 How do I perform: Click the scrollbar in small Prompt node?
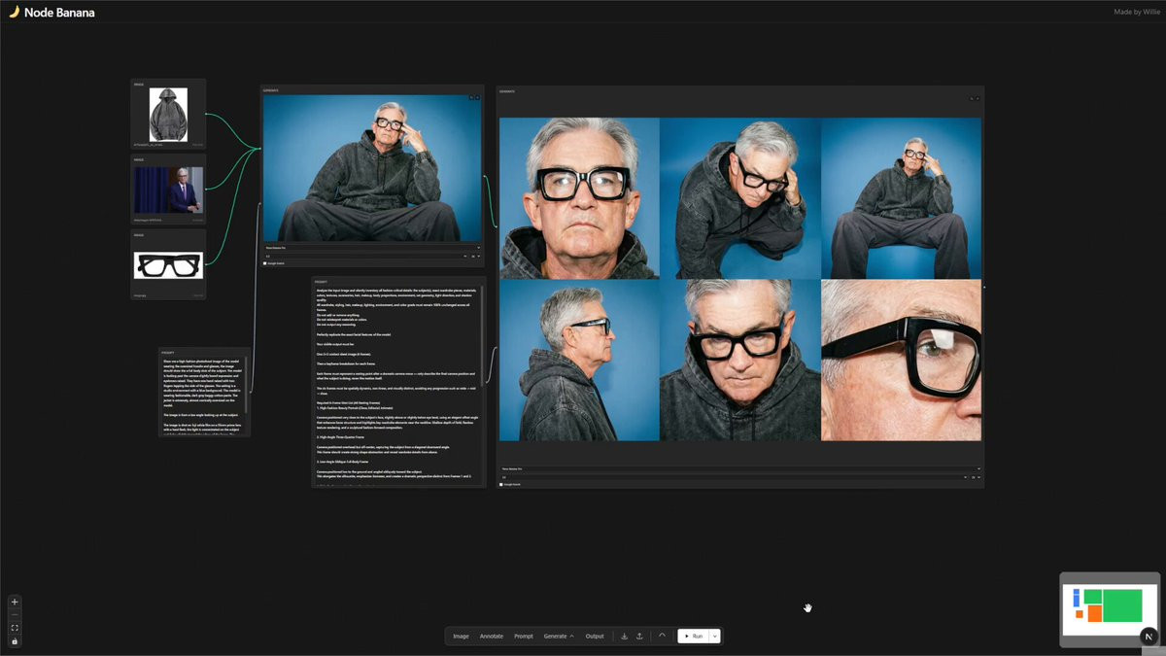(247, 383)
